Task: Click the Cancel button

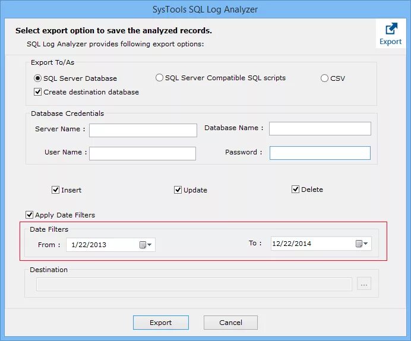Action: (230, 323)
